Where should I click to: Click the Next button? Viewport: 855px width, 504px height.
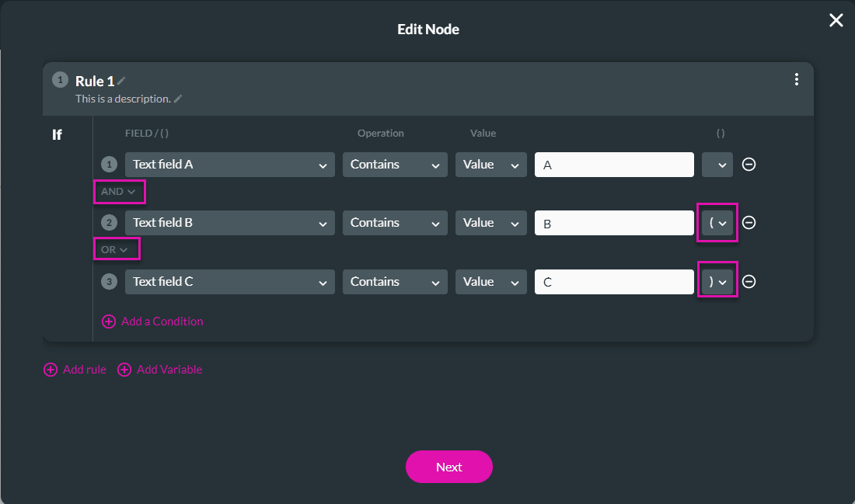pyautogui.click(x=449, y=467)
